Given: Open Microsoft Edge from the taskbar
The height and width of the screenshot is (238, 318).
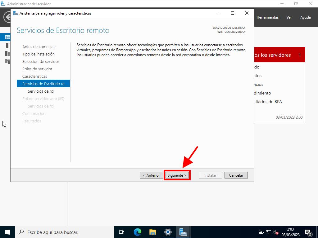Looking at the screenshot, I should tap(138, 232).
